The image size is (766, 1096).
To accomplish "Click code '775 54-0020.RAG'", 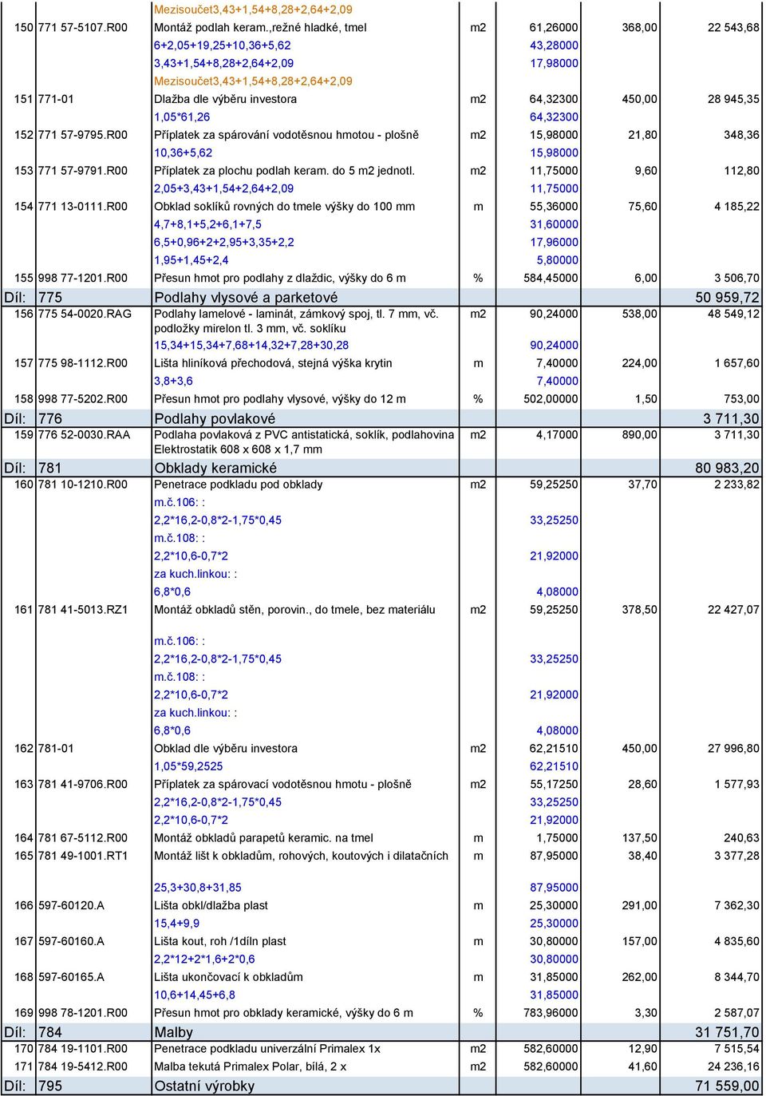I will tap(85, 314).
